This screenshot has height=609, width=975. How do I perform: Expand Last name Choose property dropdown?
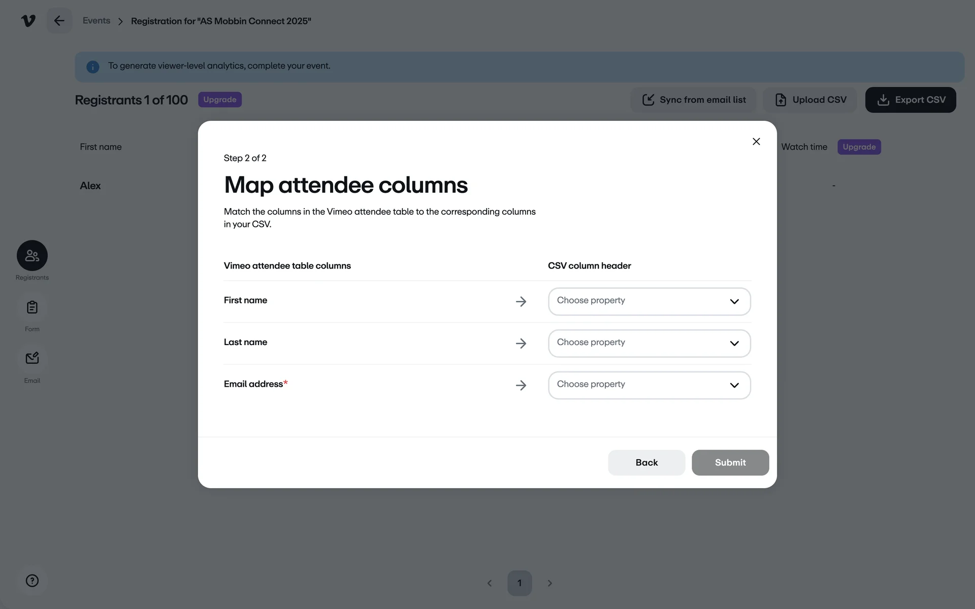pos(649,344)
